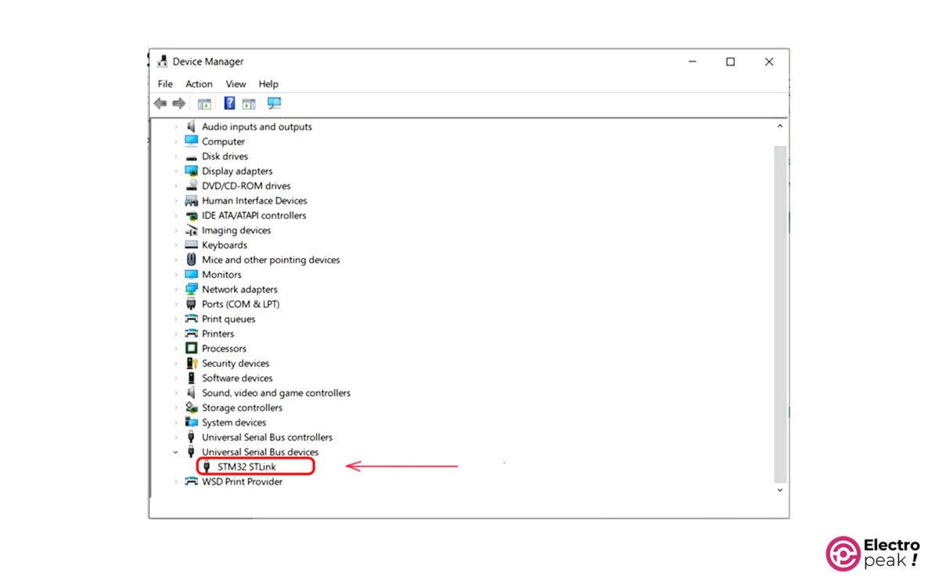939x587 pixels.
Task: Click the show/hide console tree toolbar icon
Action: point(204,103)
